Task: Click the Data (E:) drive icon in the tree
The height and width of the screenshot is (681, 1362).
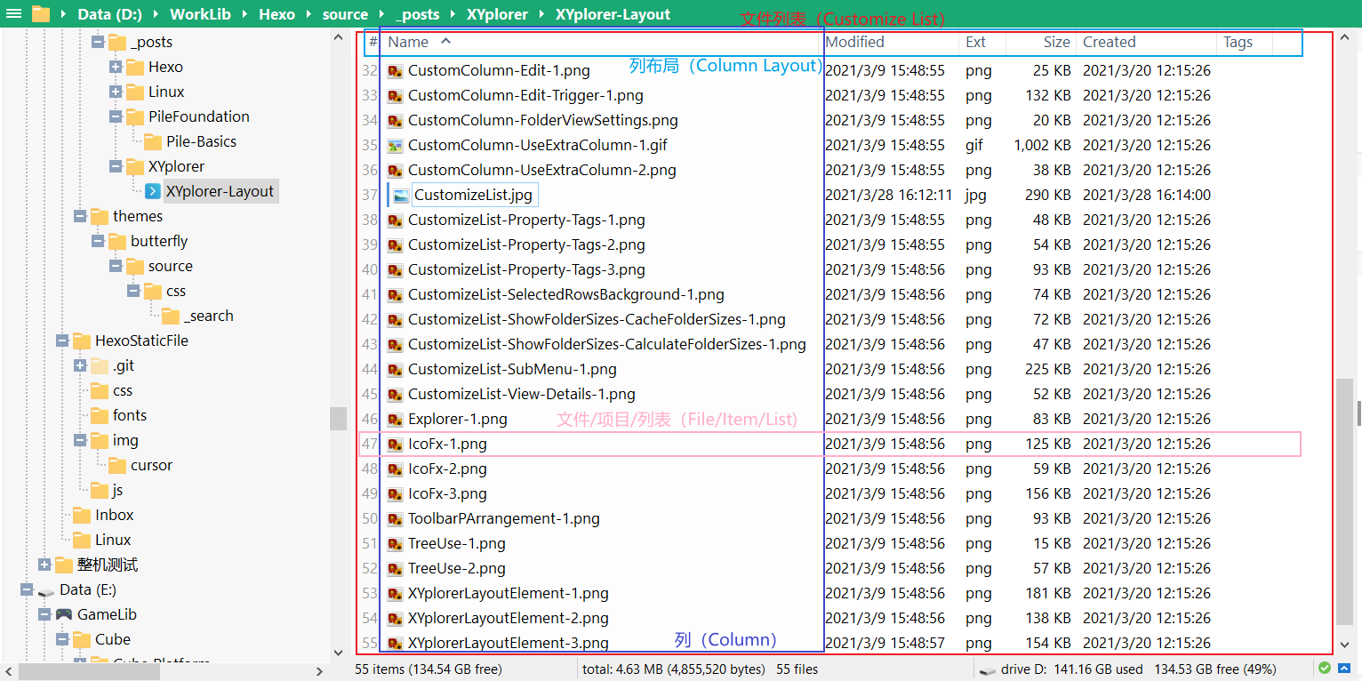Action: coord(44,589)
